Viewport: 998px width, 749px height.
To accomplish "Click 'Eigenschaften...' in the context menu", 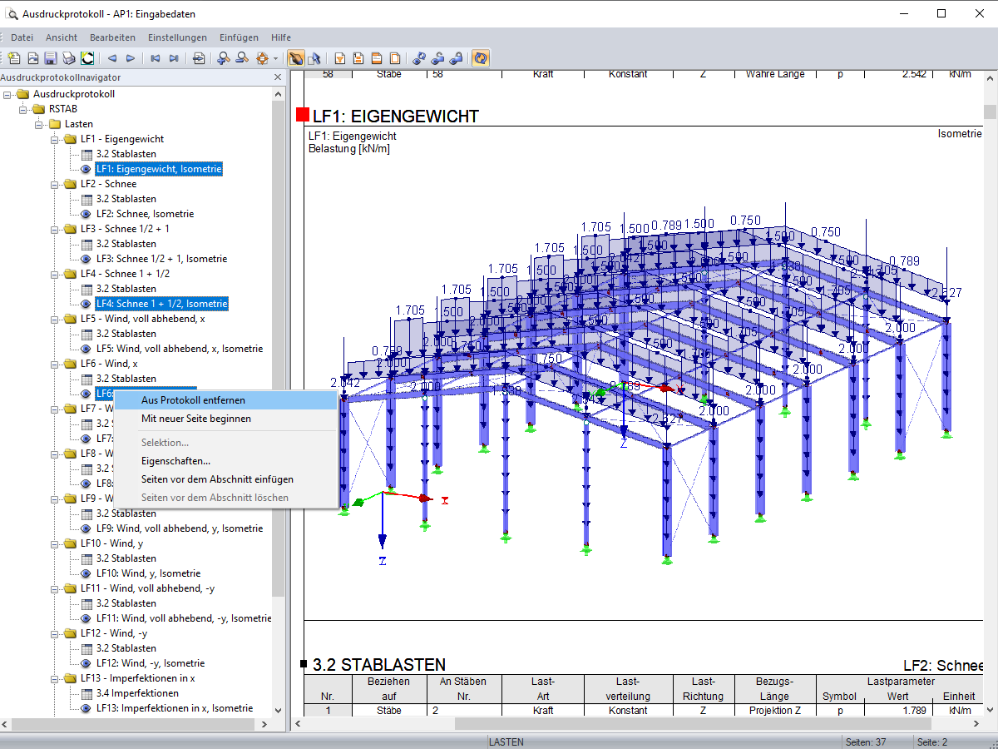I will pos(175,460).
